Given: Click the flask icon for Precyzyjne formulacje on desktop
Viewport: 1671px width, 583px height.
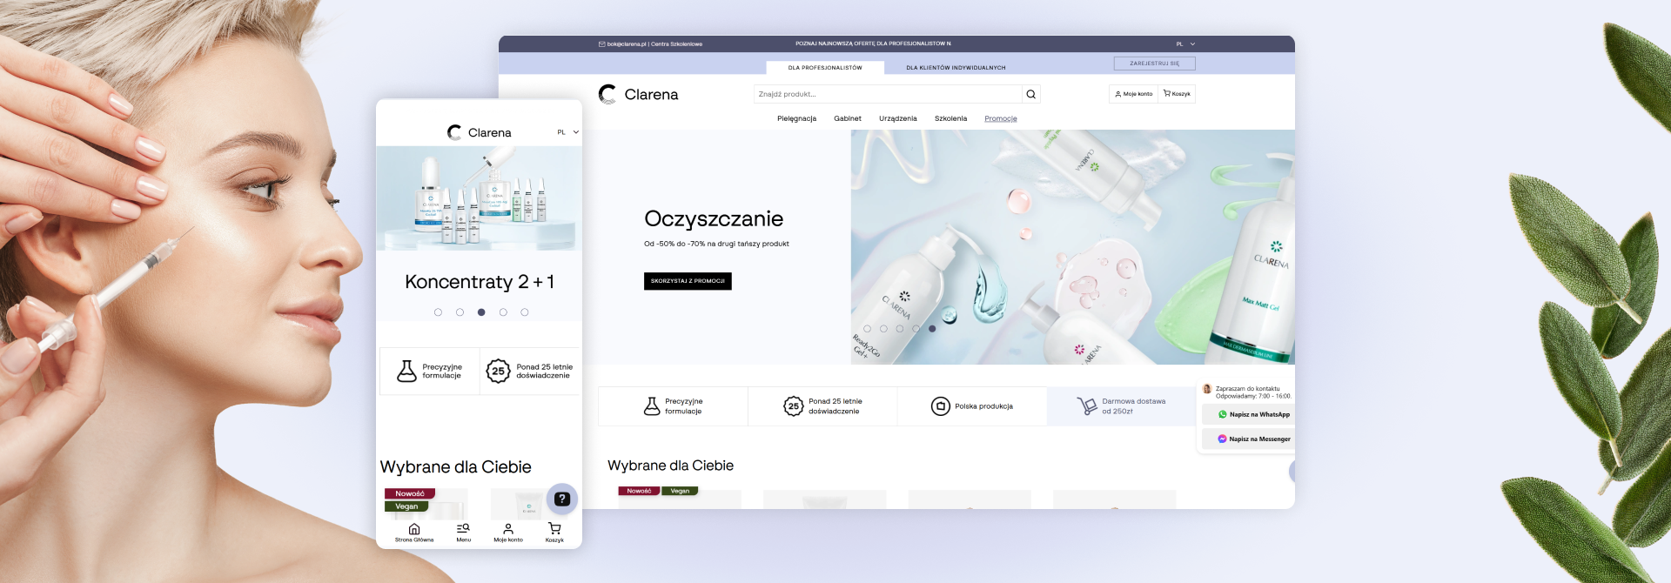Looking at the screenshot, I should pyautogui.click(x=652, y=406).
